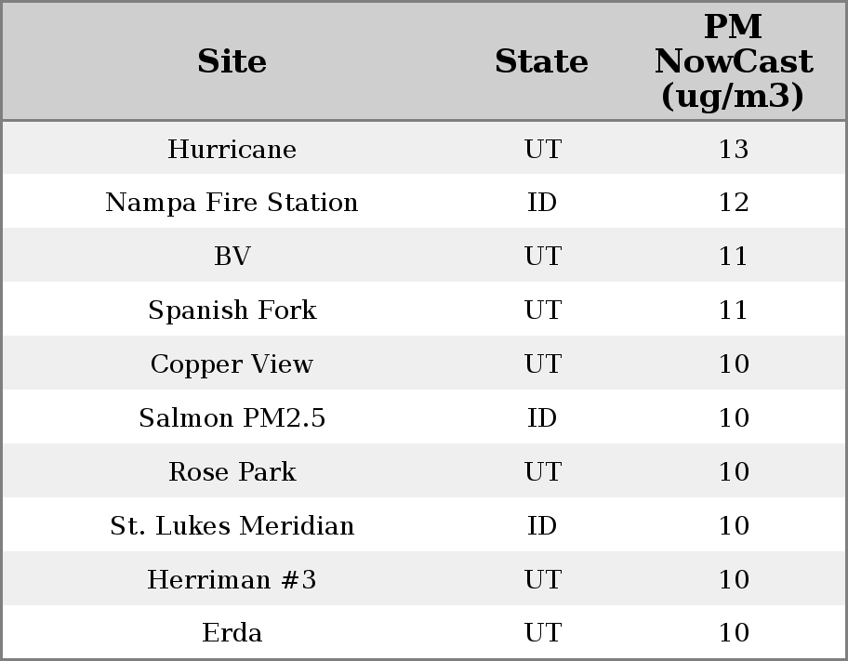Select the Salmon PM2.5 site cell

[232, 418]
